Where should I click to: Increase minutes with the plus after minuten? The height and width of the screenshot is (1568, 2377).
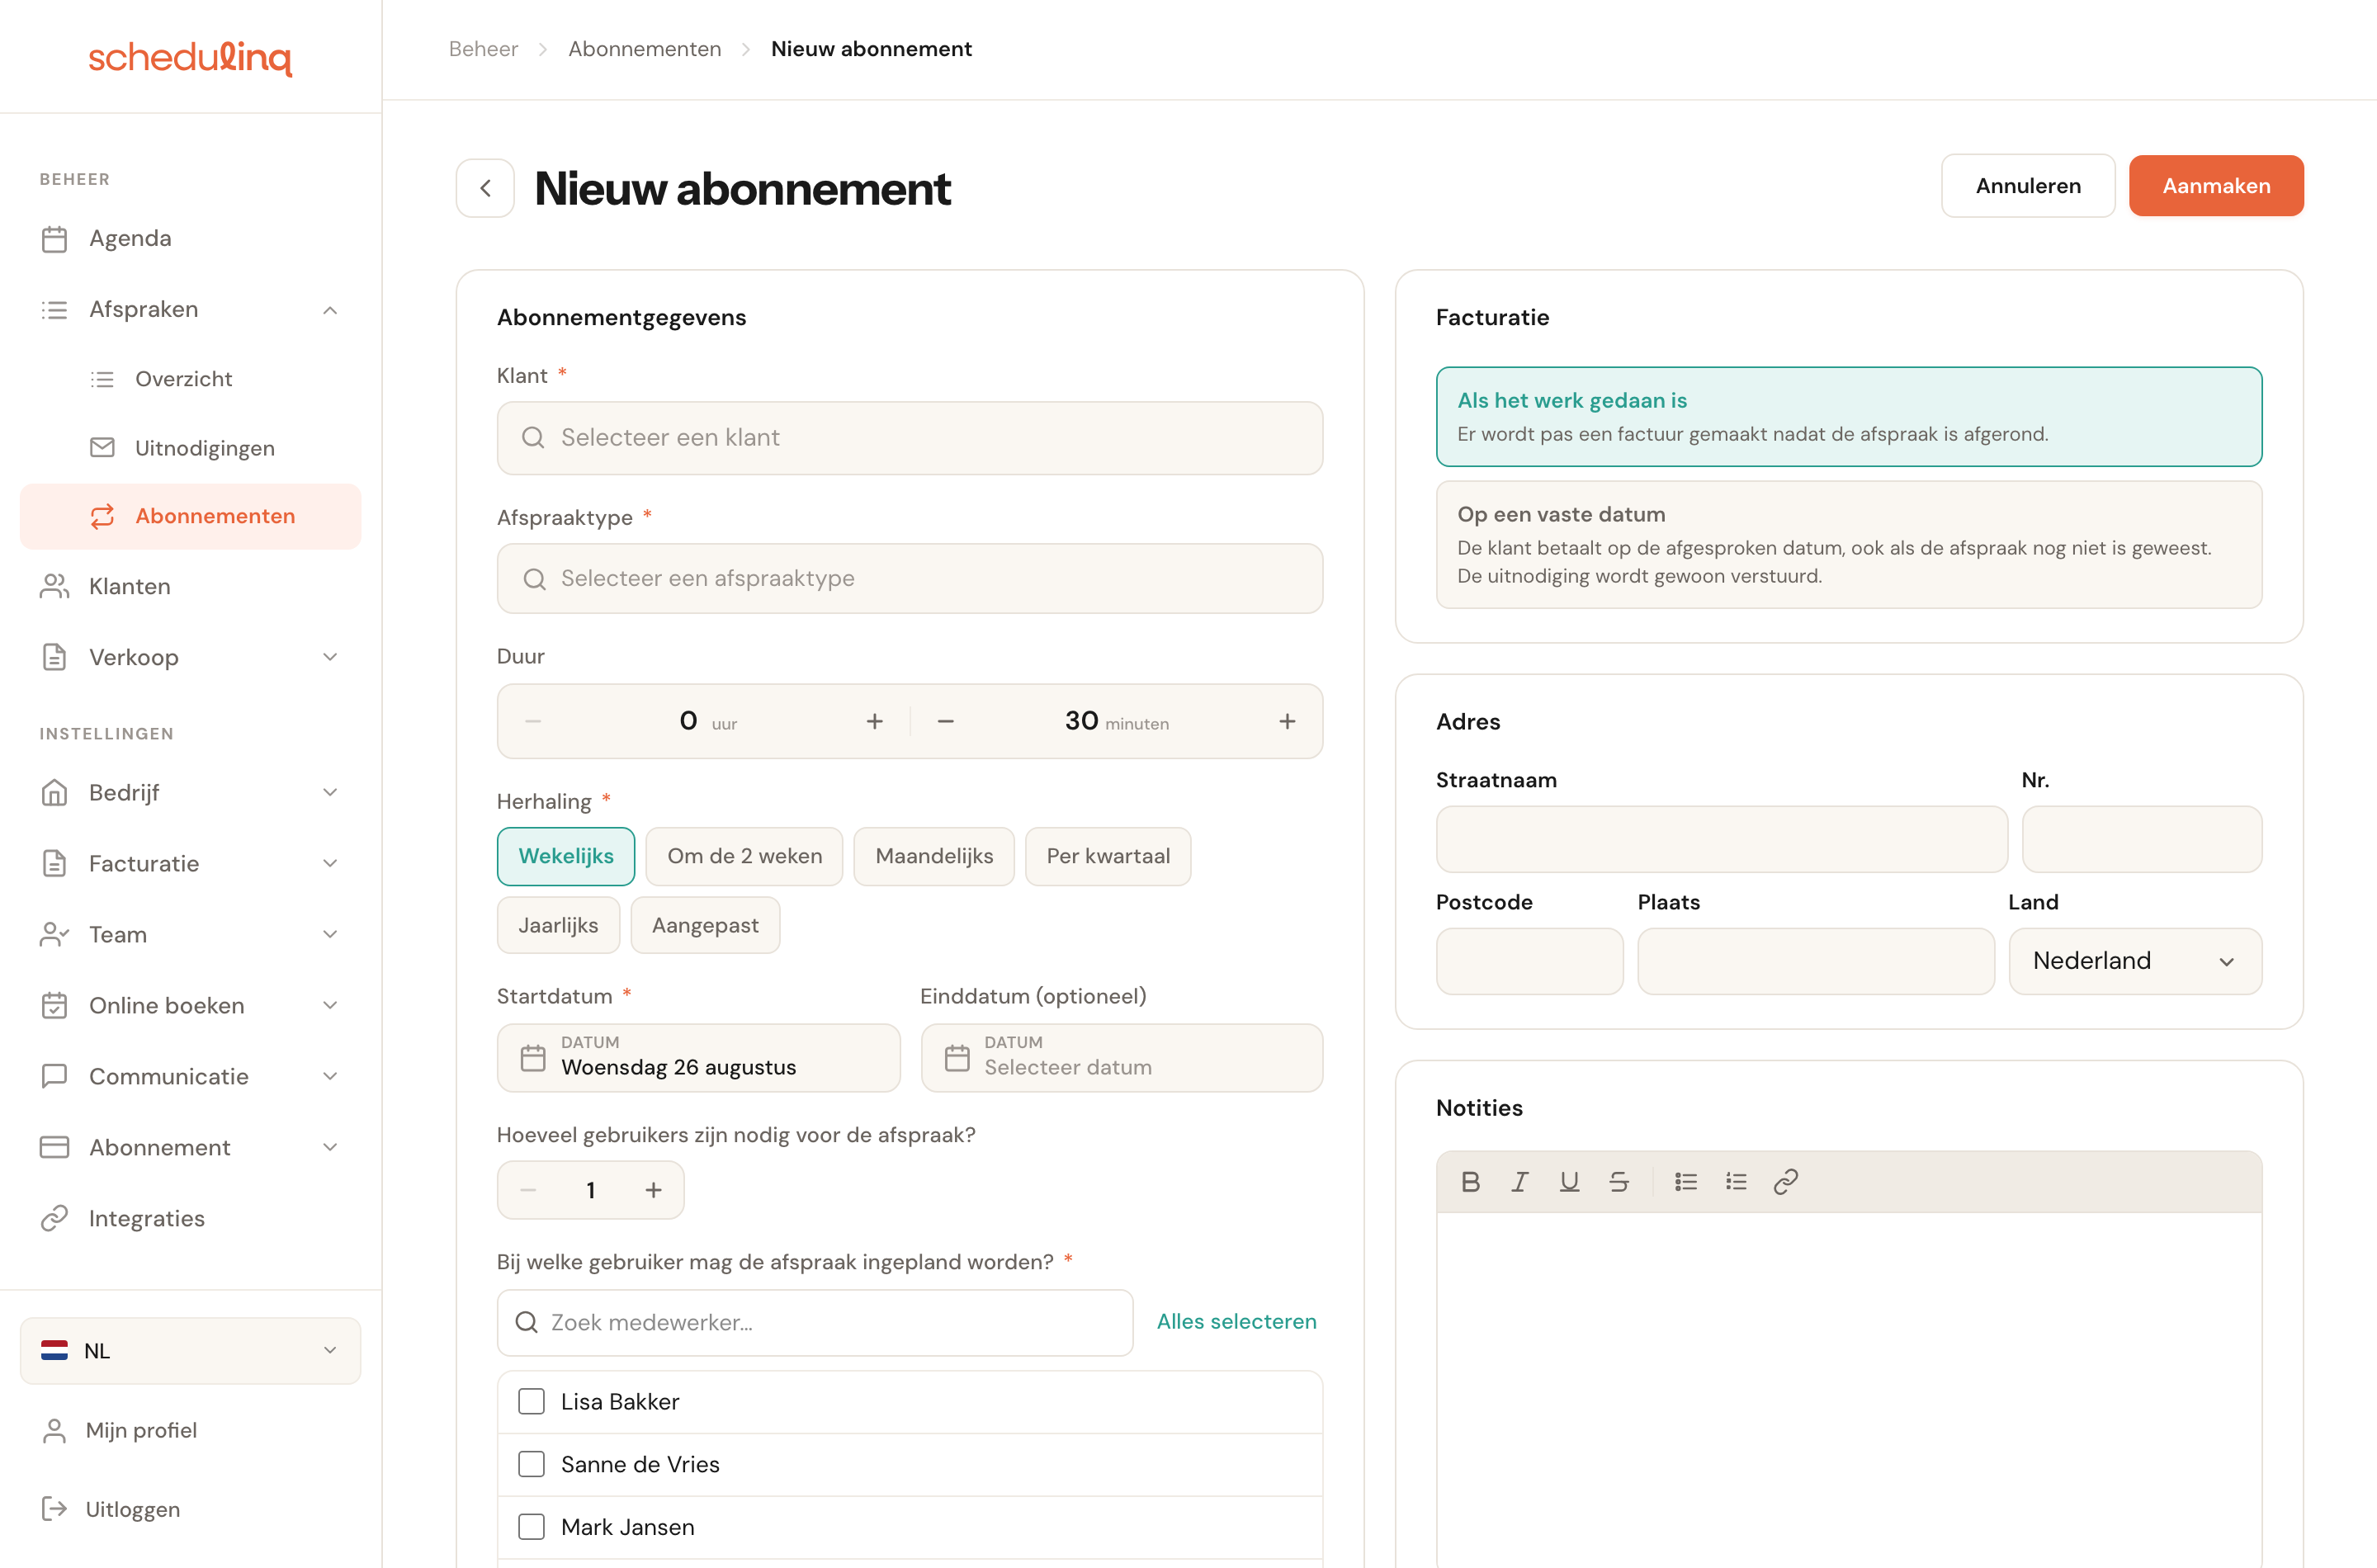(1287, 721)
